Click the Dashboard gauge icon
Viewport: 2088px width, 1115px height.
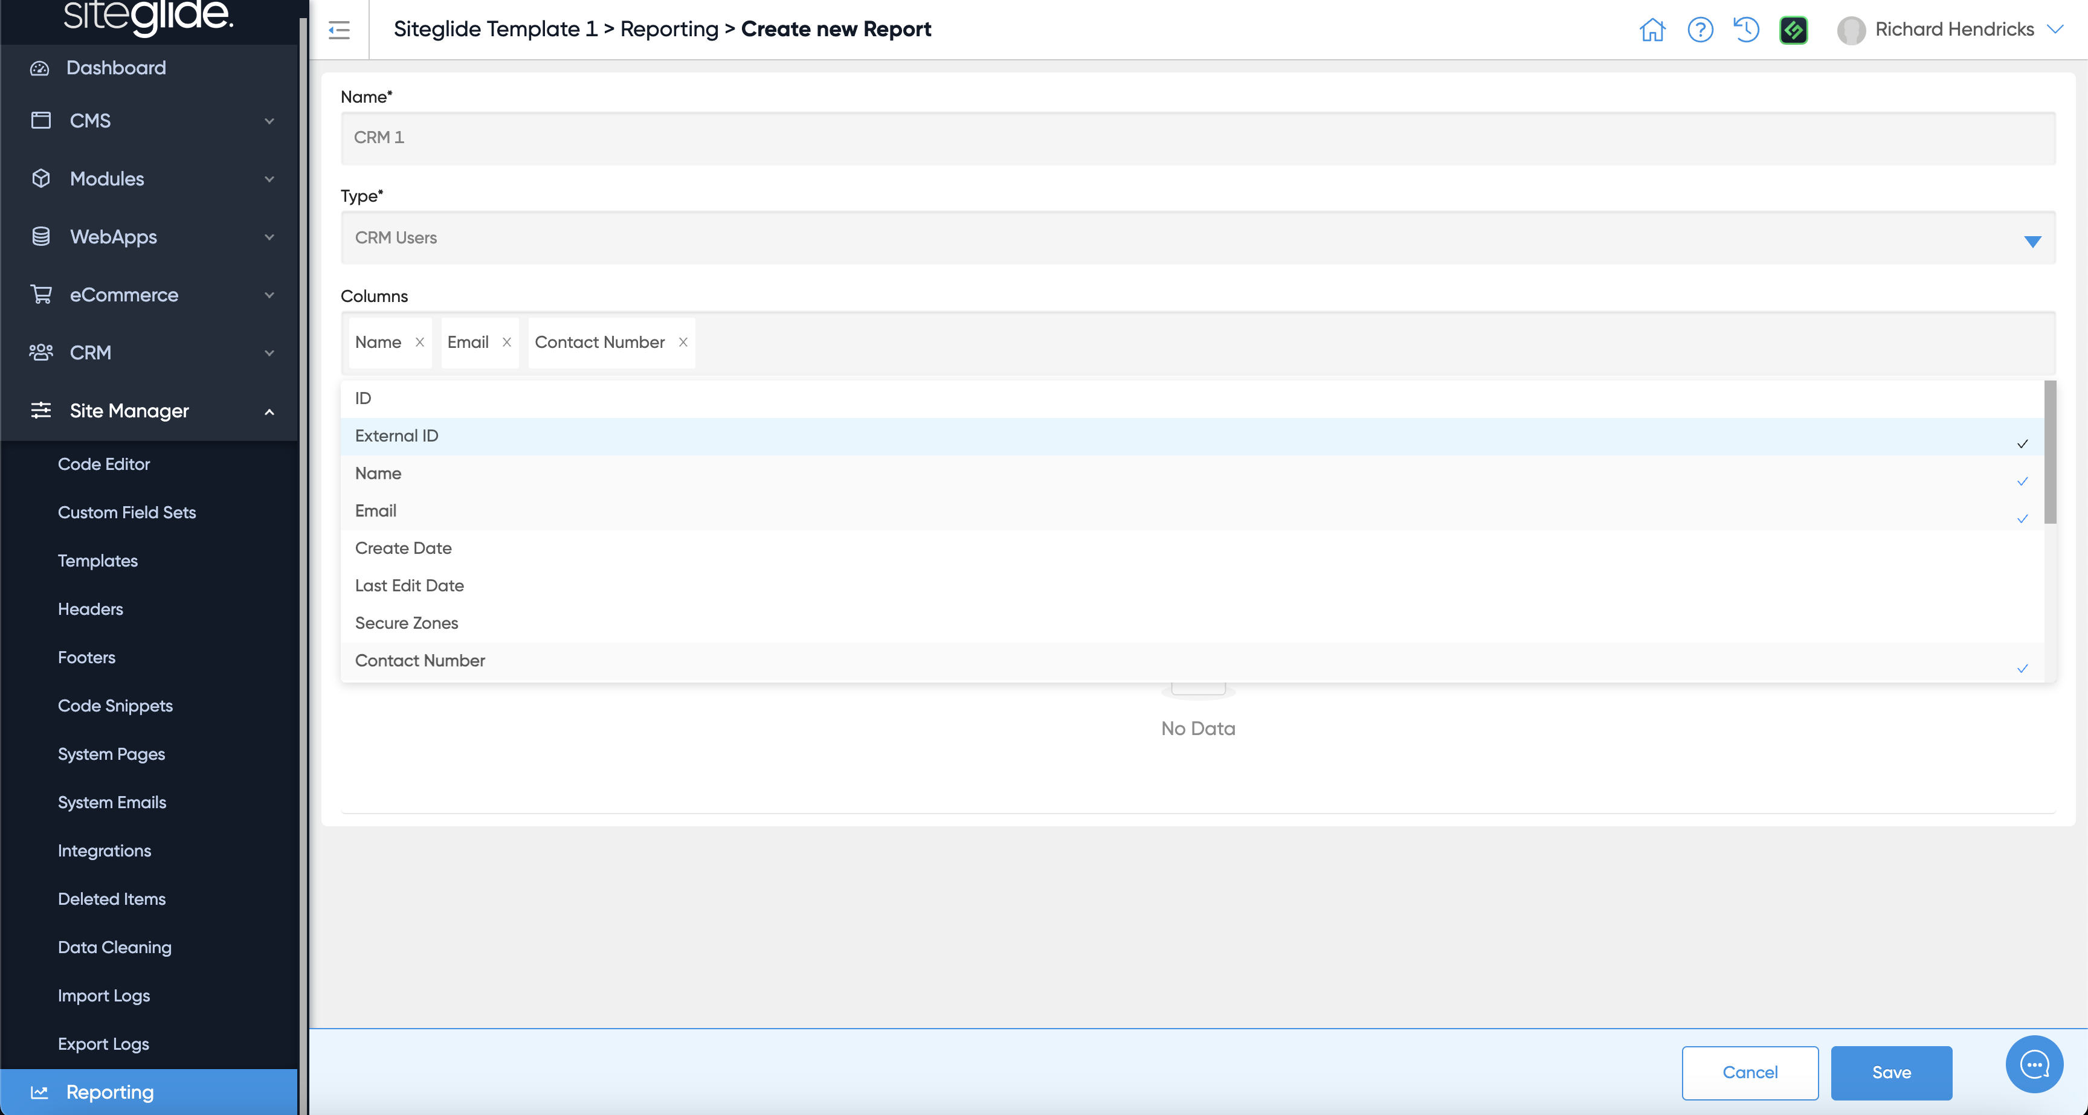(40, 68)
